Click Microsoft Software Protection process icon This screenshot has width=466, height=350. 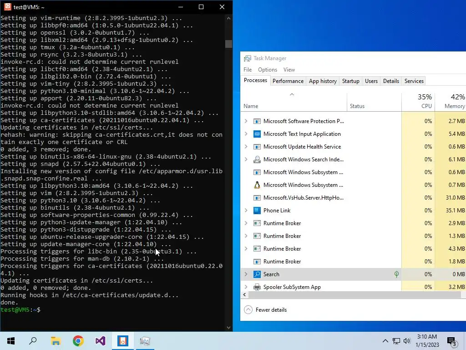257,121
